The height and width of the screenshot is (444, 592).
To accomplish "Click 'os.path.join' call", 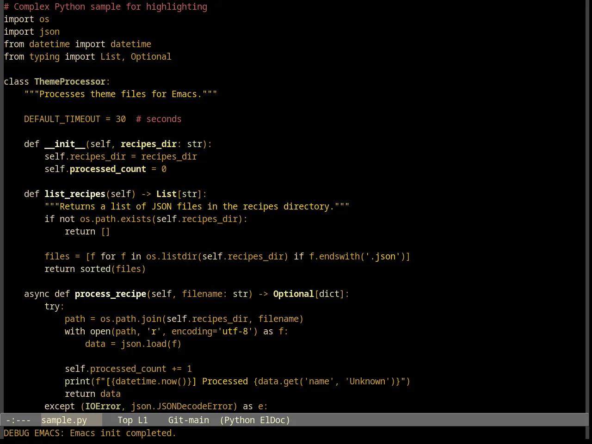I will (x=131, y=319).
